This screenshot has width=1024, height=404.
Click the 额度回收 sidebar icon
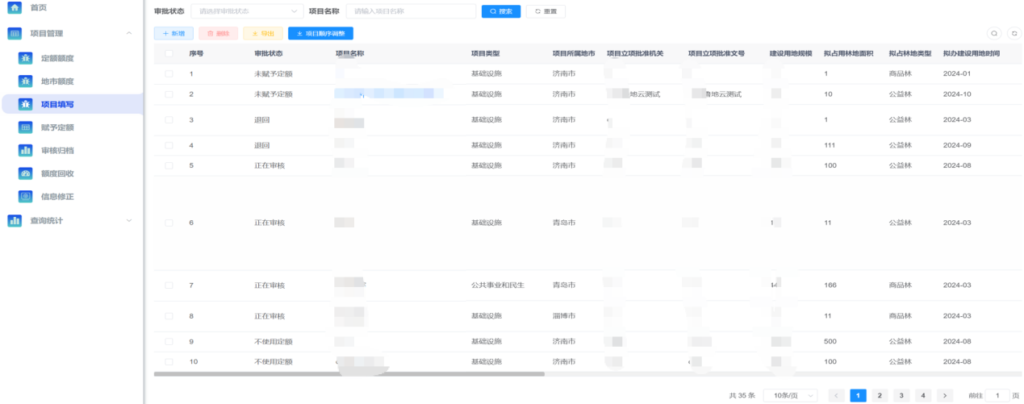pos(25,173)
